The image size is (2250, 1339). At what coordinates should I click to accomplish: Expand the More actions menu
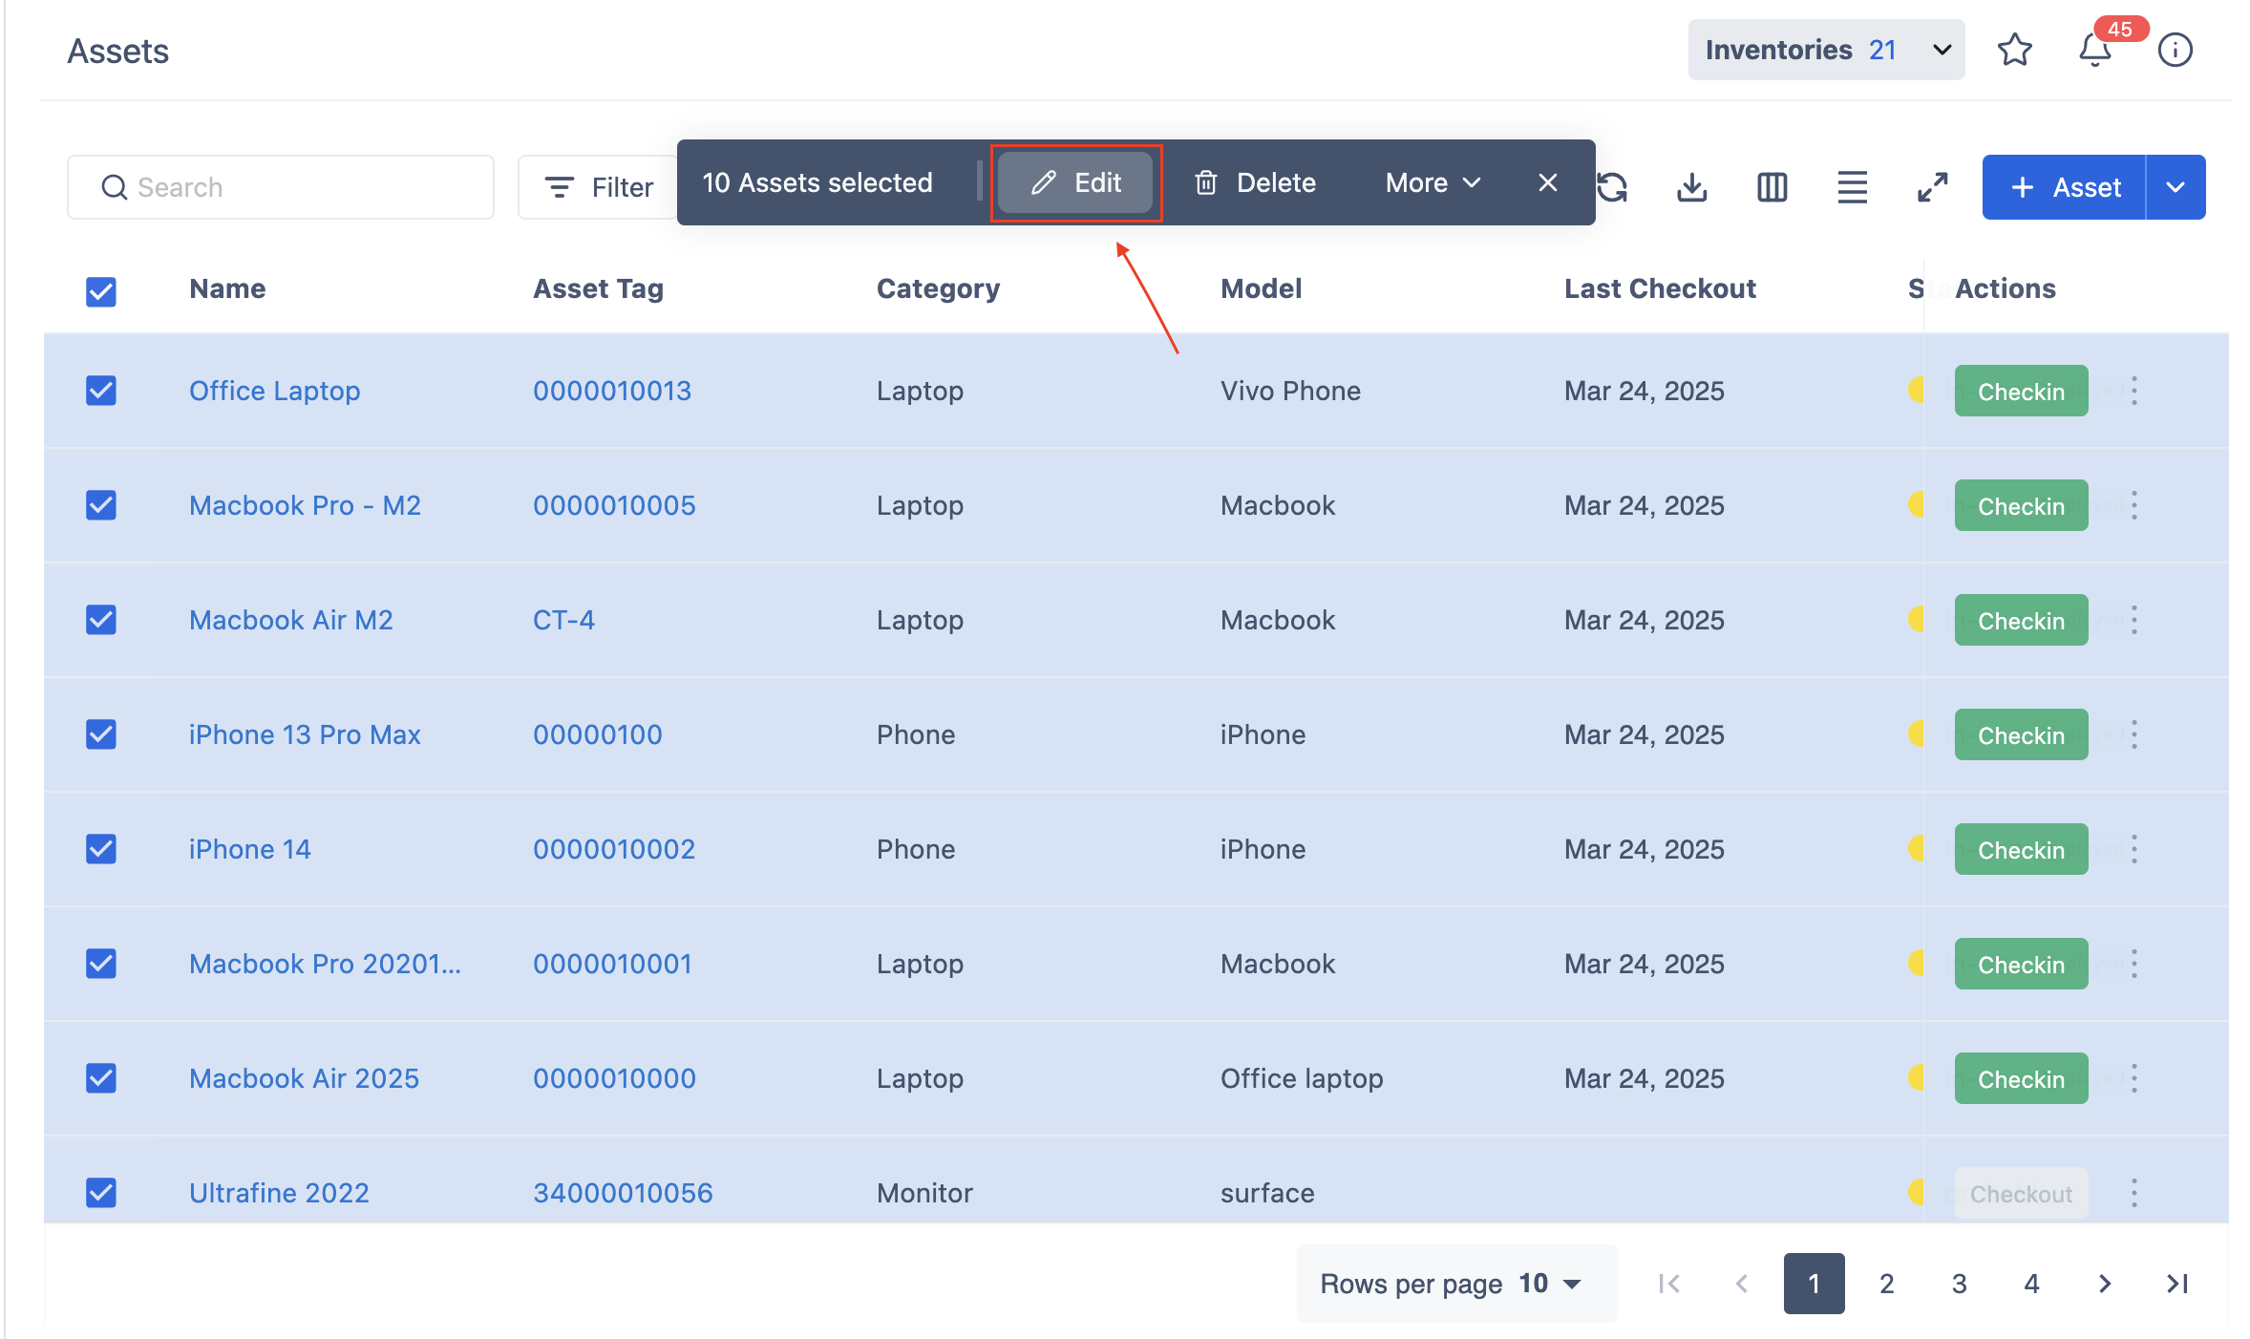coord(1432,182)
